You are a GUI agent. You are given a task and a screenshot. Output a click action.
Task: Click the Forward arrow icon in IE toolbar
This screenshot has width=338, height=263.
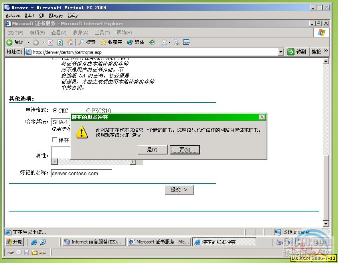click(x=36, y=42)
